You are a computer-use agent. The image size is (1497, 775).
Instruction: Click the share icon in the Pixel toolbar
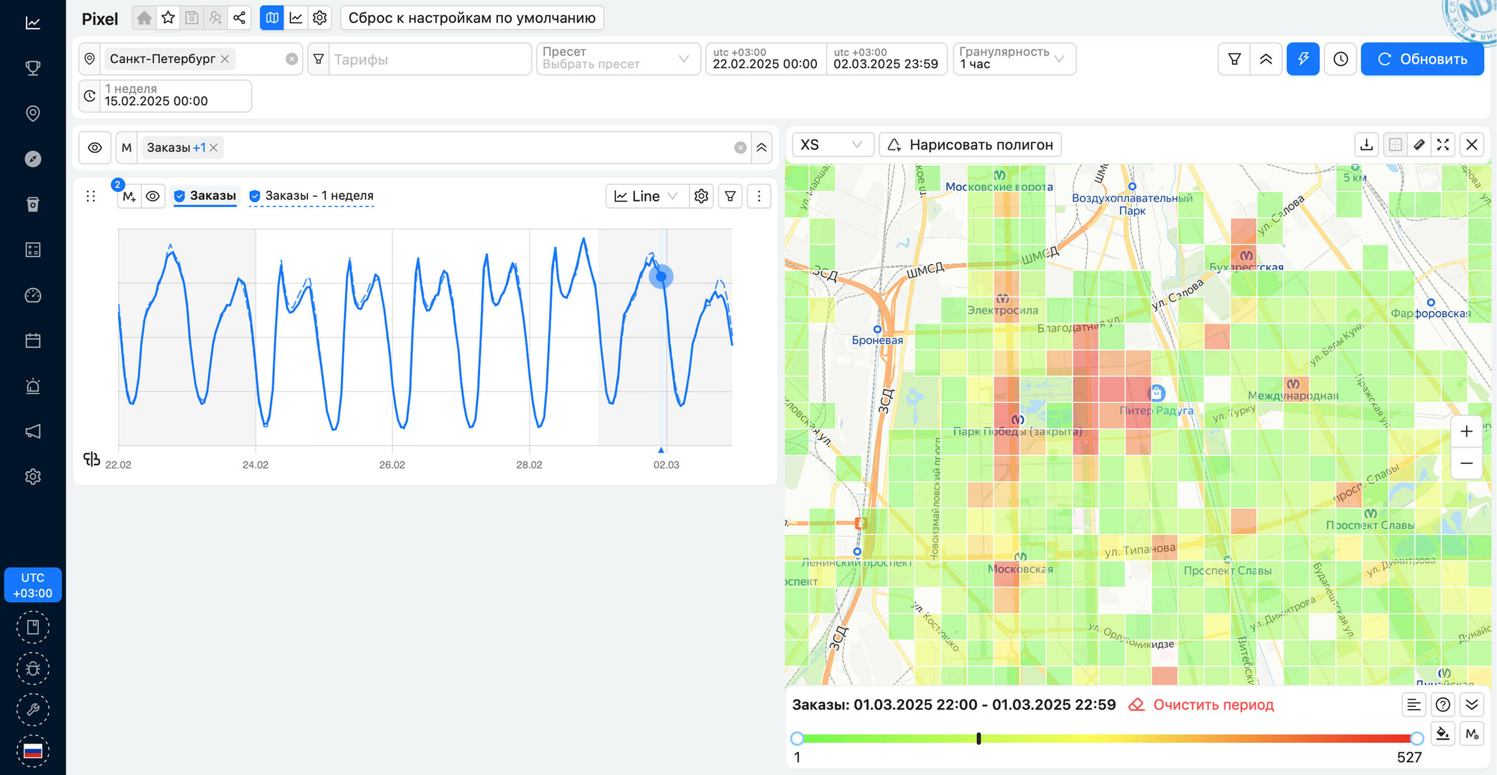tap(239, 18)
